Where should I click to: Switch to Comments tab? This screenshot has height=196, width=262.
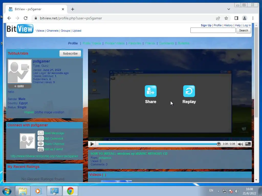[167, 43]
